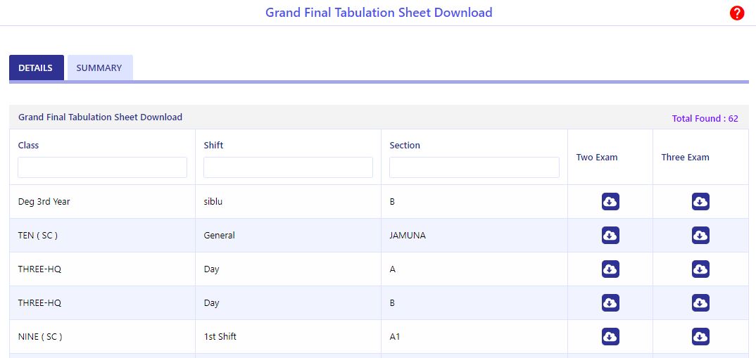Focus the Shift filter text box

pos(288,167)
